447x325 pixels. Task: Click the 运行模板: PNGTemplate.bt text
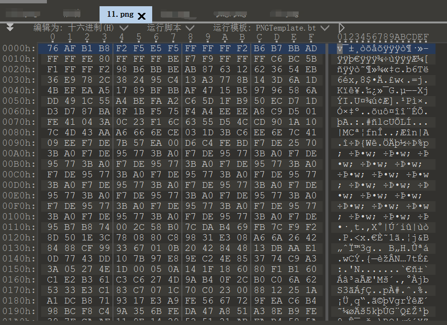pos(265,28)
